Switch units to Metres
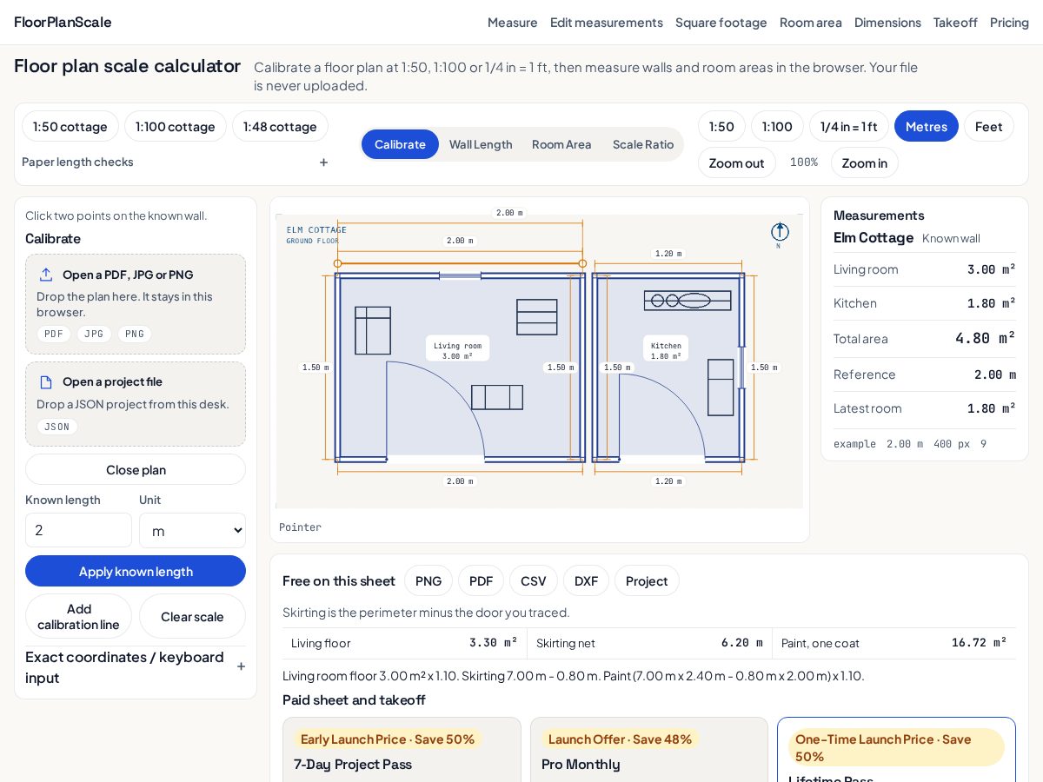Image resolution: width=1043 pixels, height=782 pixels. click(927, 126)
